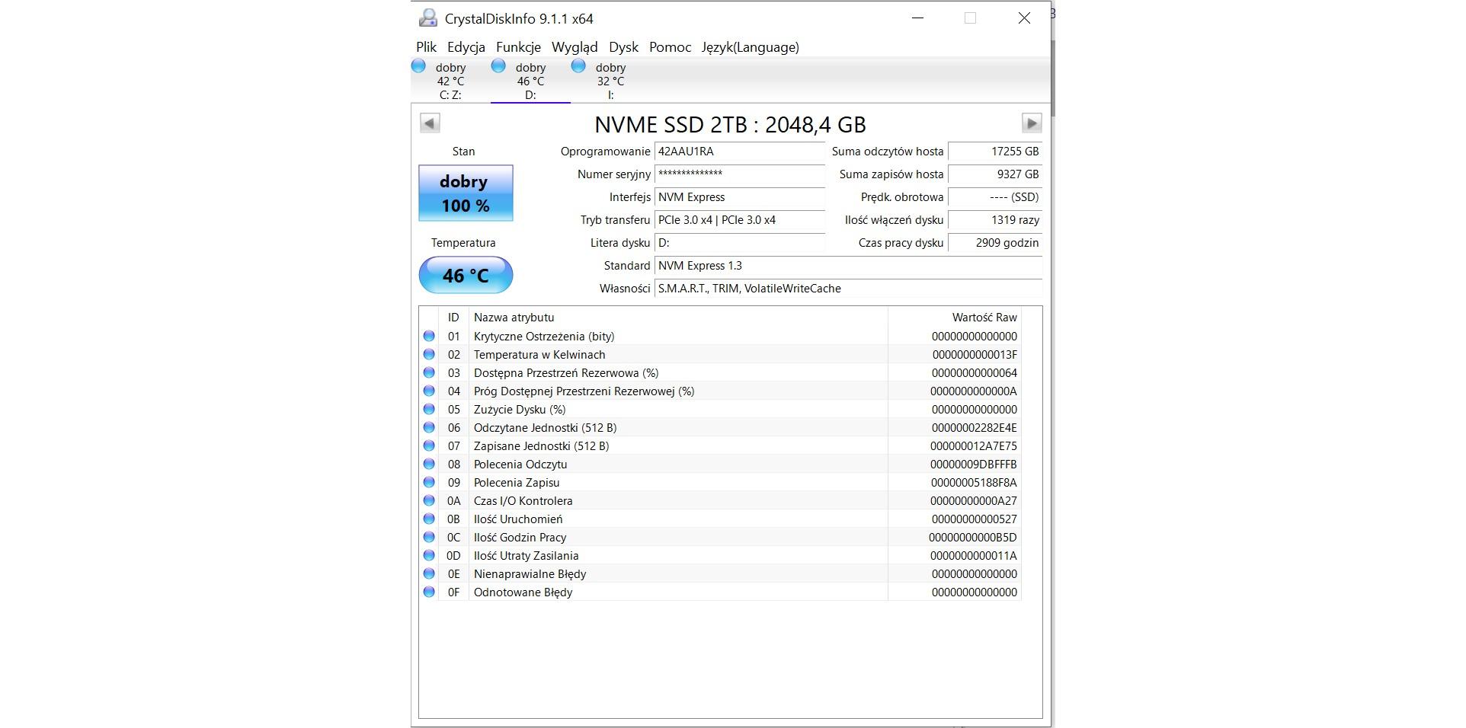The width and height of the screenshot is (1466, 728).
Task: Click the dobry 100% health status button
Action: [466, 193]
